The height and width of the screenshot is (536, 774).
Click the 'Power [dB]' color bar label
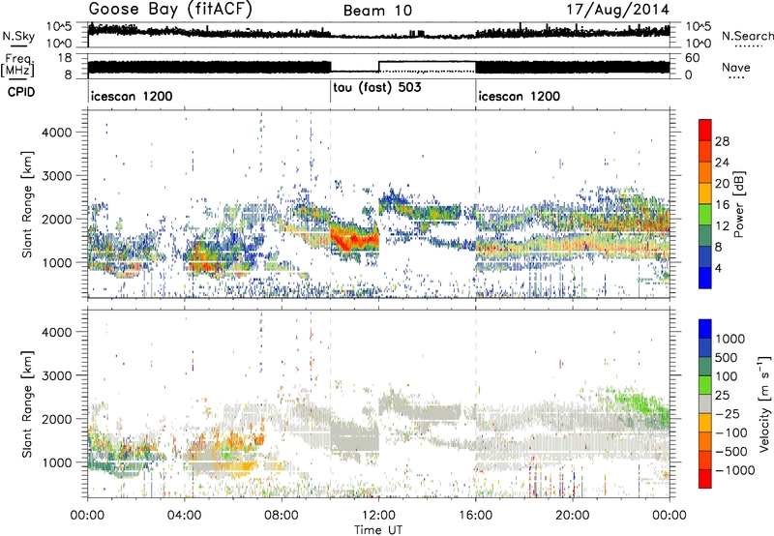click(738, 204)
